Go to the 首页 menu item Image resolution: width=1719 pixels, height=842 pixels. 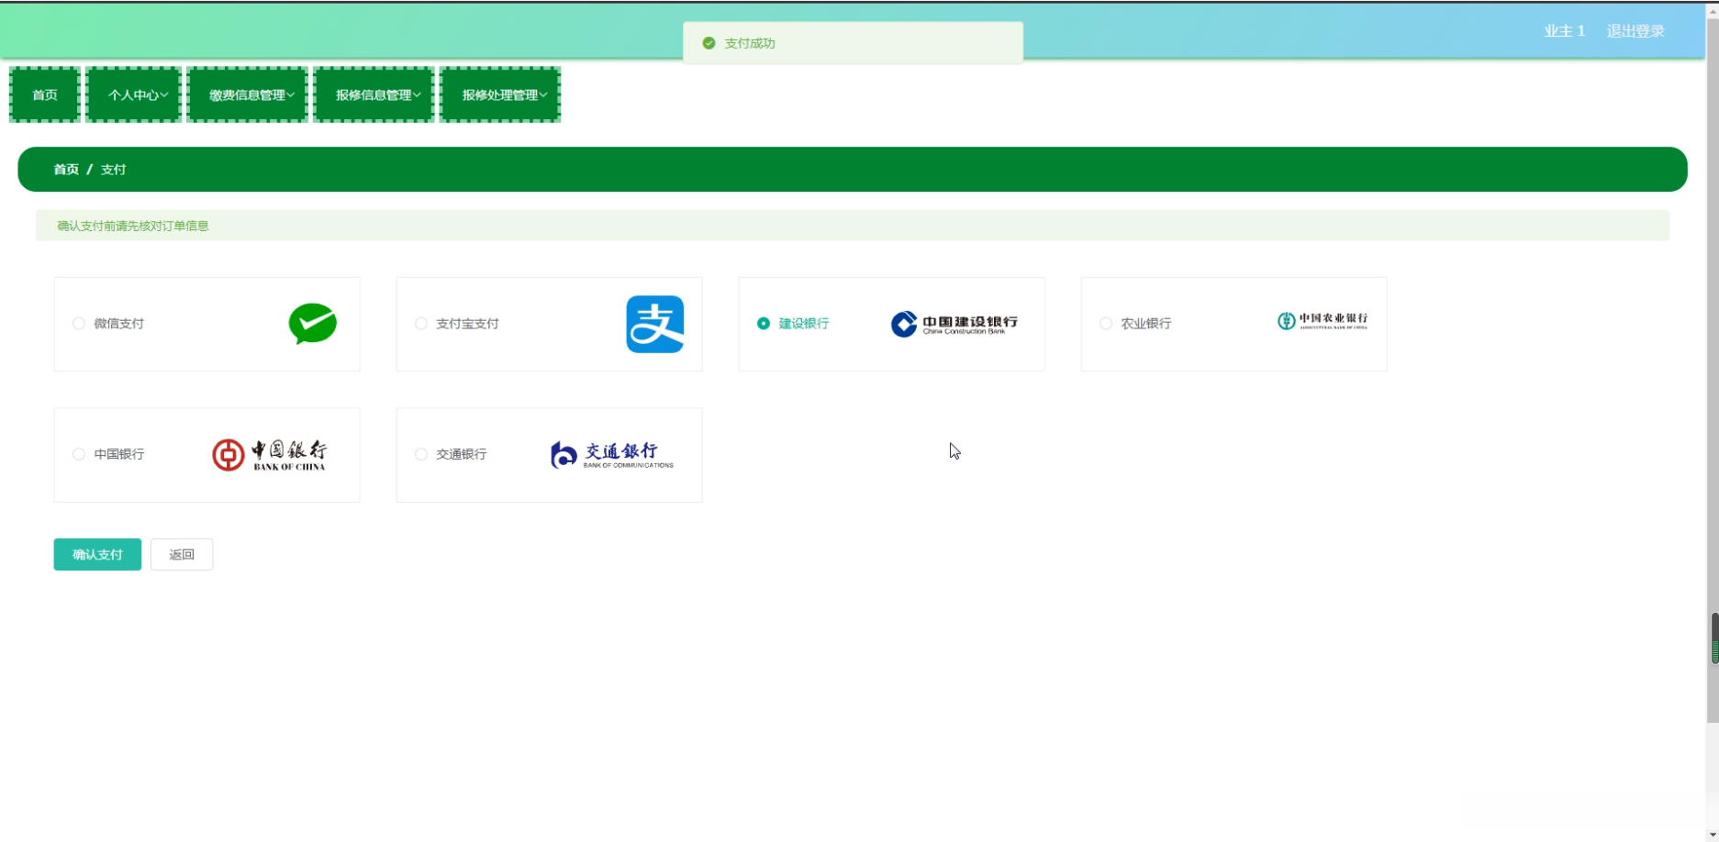pyautogui.click(x=45, y=94)
